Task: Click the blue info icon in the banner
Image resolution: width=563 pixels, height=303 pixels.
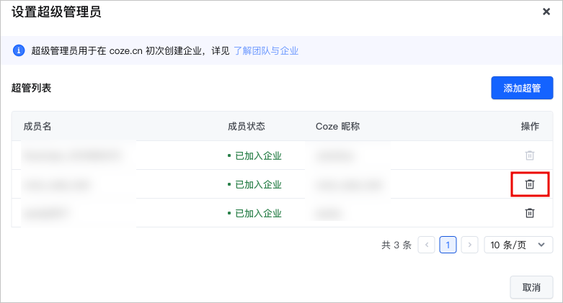Action: tap(19, 50)
